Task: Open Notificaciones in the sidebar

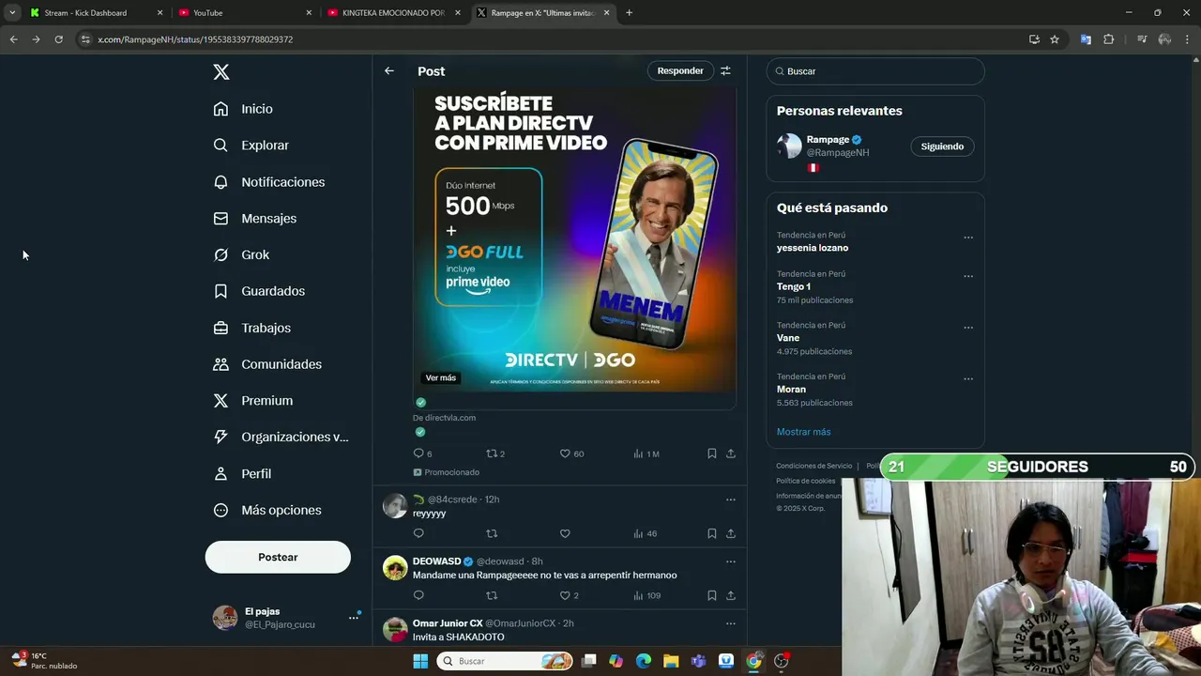Action: coord(268,182)
